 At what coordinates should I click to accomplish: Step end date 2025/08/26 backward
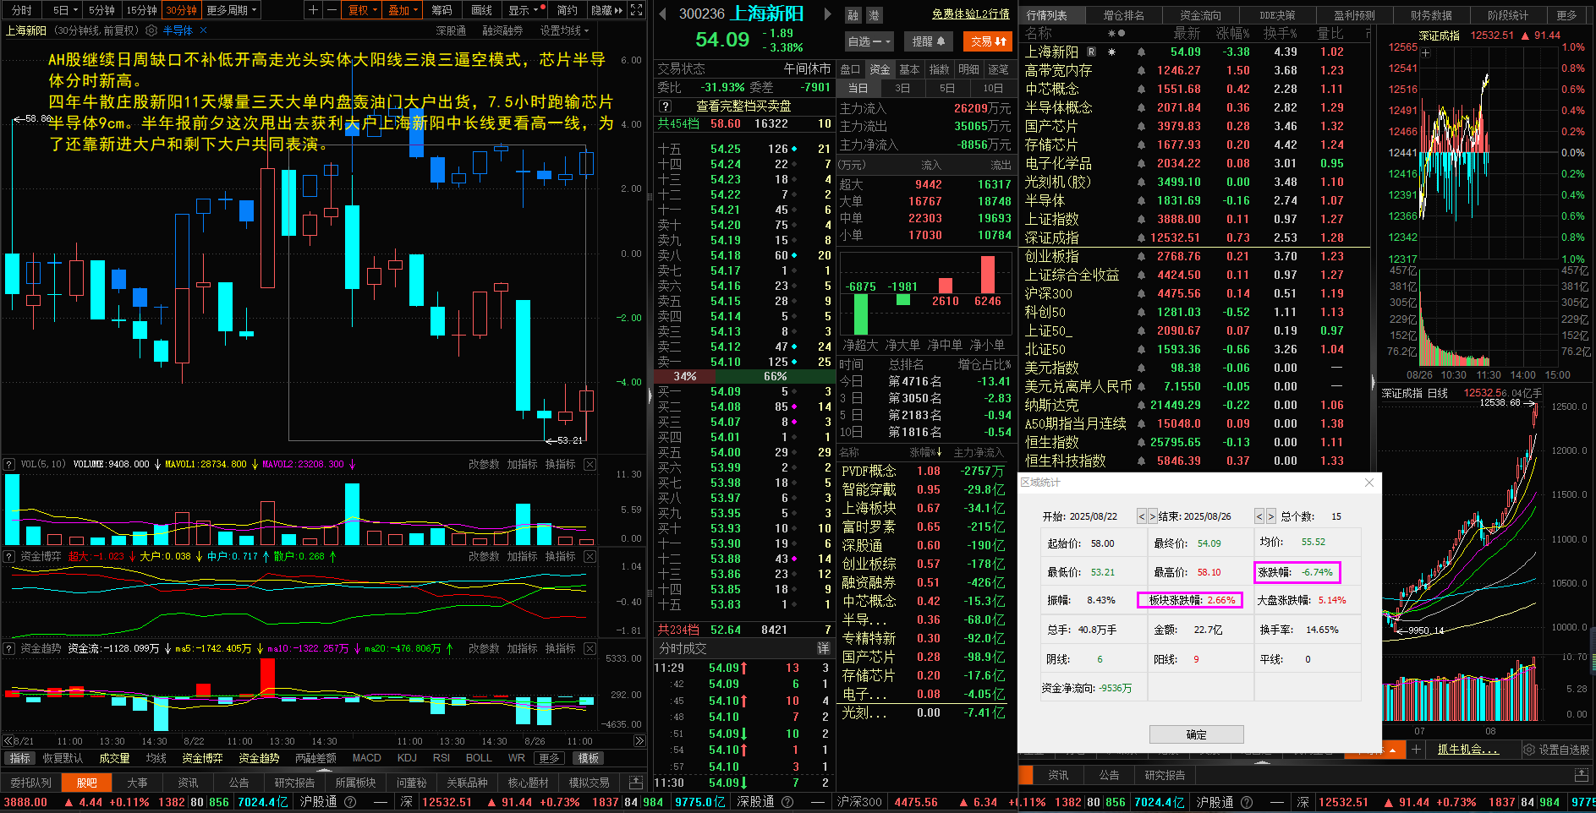(1259, 516)
